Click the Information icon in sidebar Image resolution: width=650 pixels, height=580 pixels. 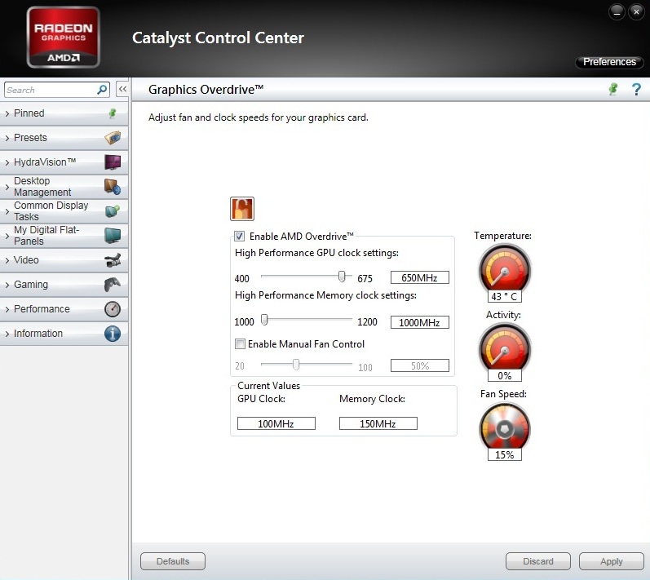[x=113, y=334]
